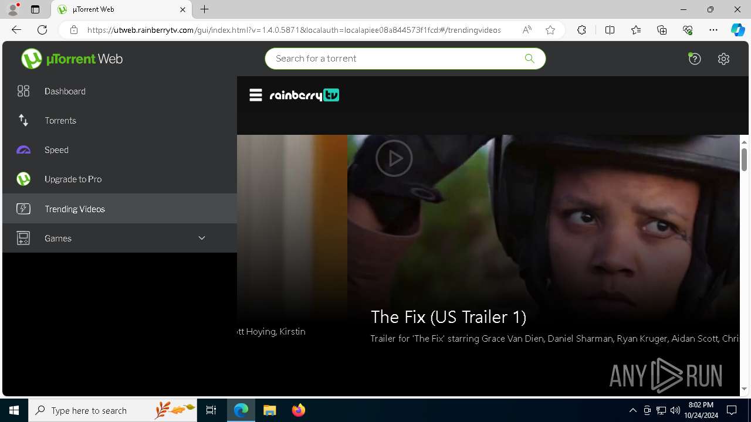
Task: Open Task View on taskbar
Action: coord(211,410)
